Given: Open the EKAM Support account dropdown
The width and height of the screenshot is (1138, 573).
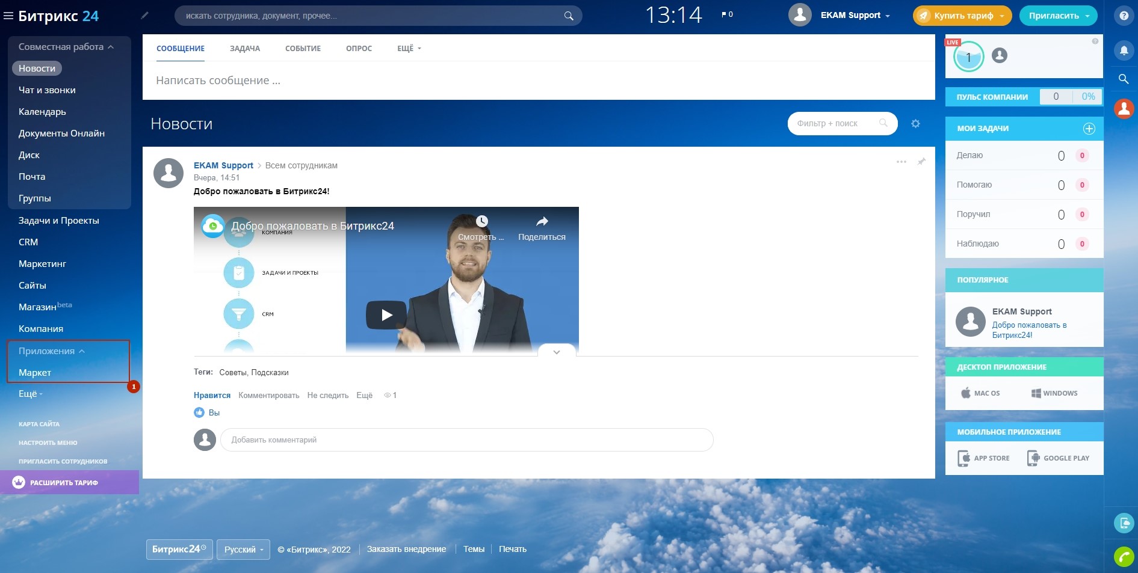Looking at the screenshot, I should tap(855, 16).
